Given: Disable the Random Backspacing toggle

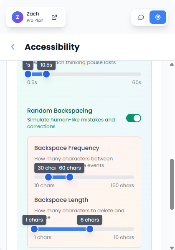Looking at the screenshot, I should [x=134, y=118].
